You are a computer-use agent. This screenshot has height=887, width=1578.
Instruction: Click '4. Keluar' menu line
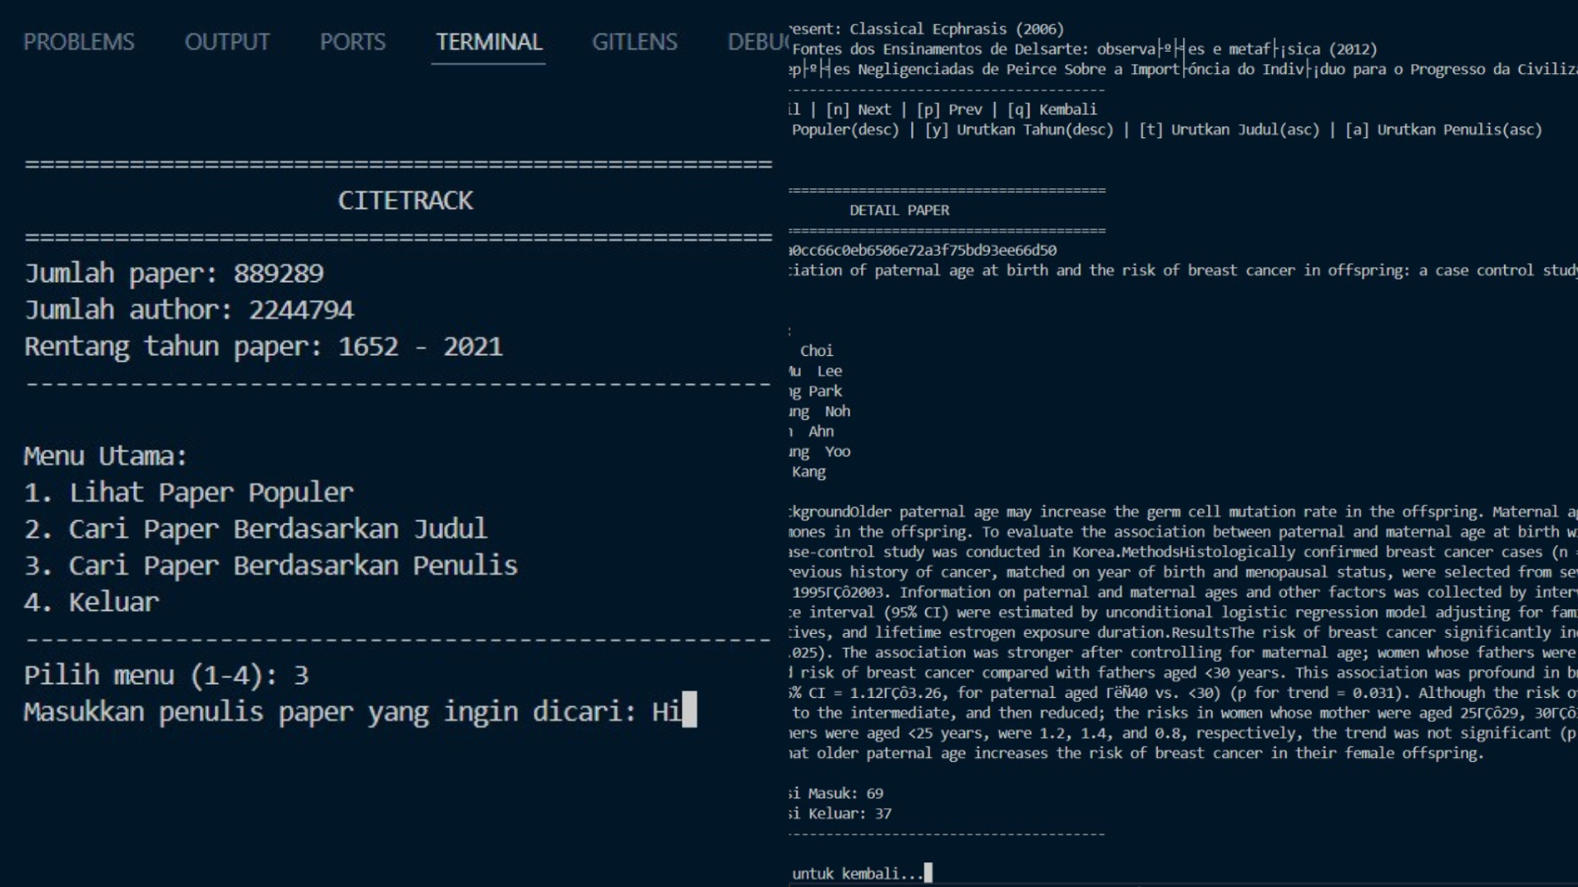click(x=91, y=602)
